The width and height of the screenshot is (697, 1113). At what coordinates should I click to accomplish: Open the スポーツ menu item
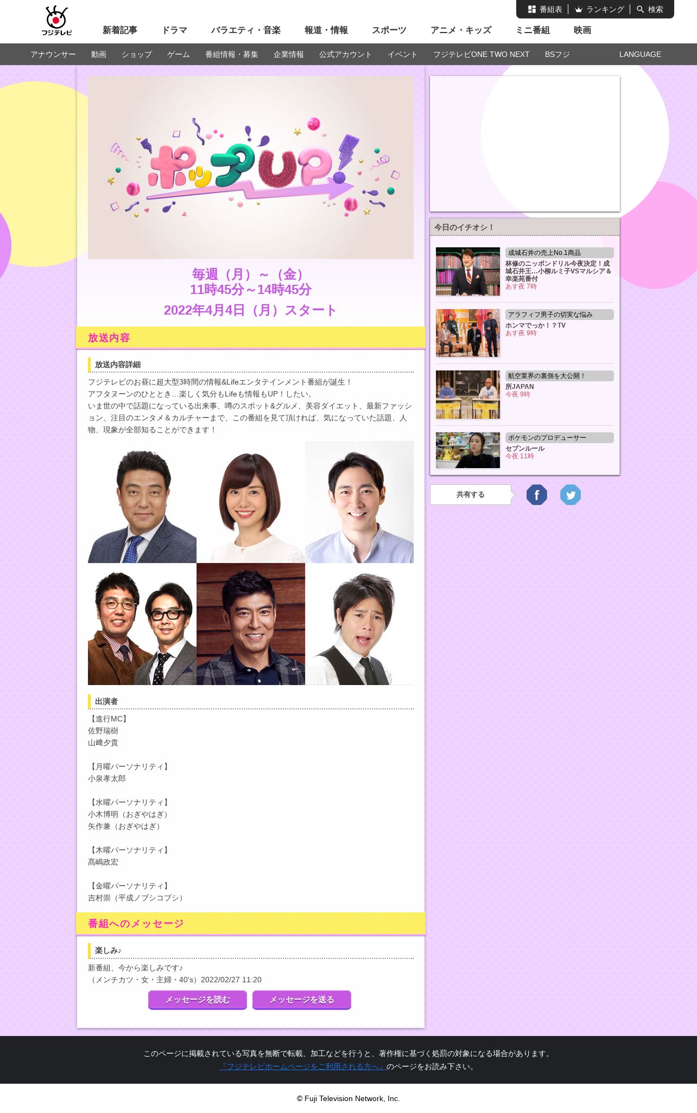[x=389, y=30]
